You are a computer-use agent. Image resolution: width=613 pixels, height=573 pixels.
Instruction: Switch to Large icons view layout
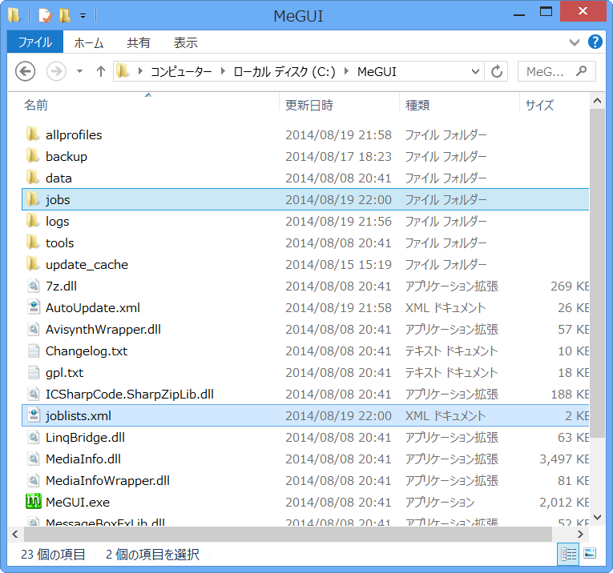pyautogui.click(x=590, y=554)
